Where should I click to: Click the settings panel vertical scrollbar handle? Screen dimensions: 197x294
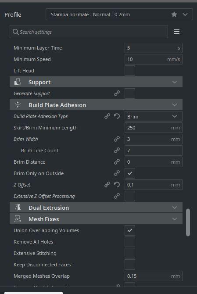[188, 222]
